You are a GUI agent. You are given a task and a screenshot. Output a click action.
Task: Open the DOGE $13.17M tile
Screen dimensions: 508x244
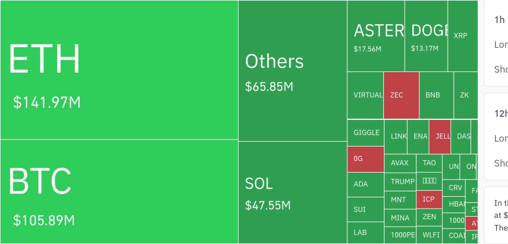(426, 37)
